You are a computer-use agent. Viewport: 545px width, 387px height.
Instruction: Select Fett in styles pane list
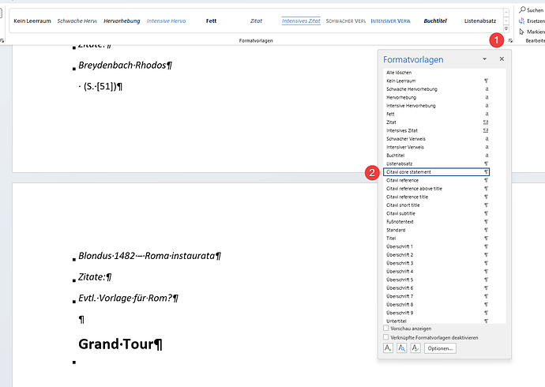pyautogui.click(x=436, y=114)
